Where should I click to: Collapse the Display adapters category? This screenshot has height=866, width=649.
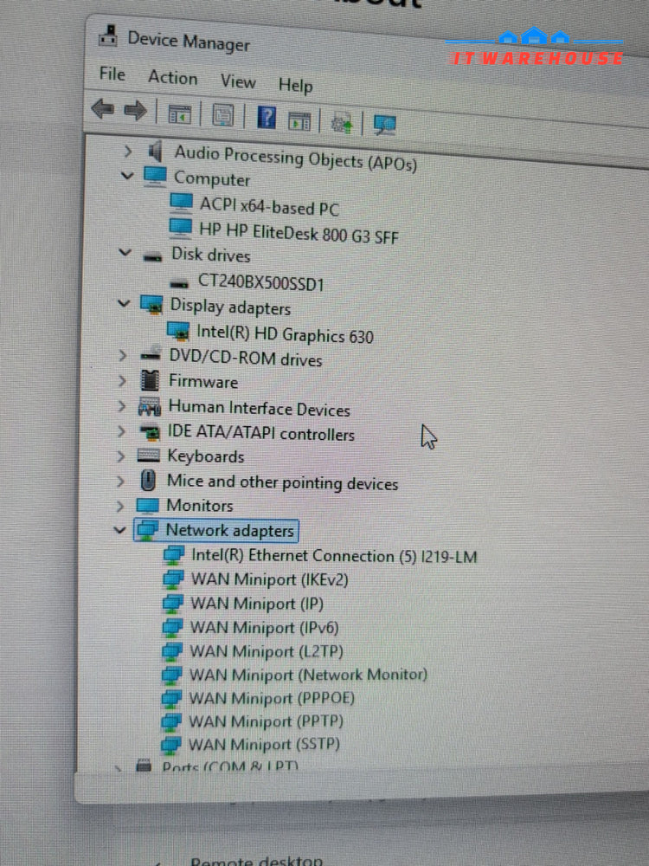click(124, 303)
